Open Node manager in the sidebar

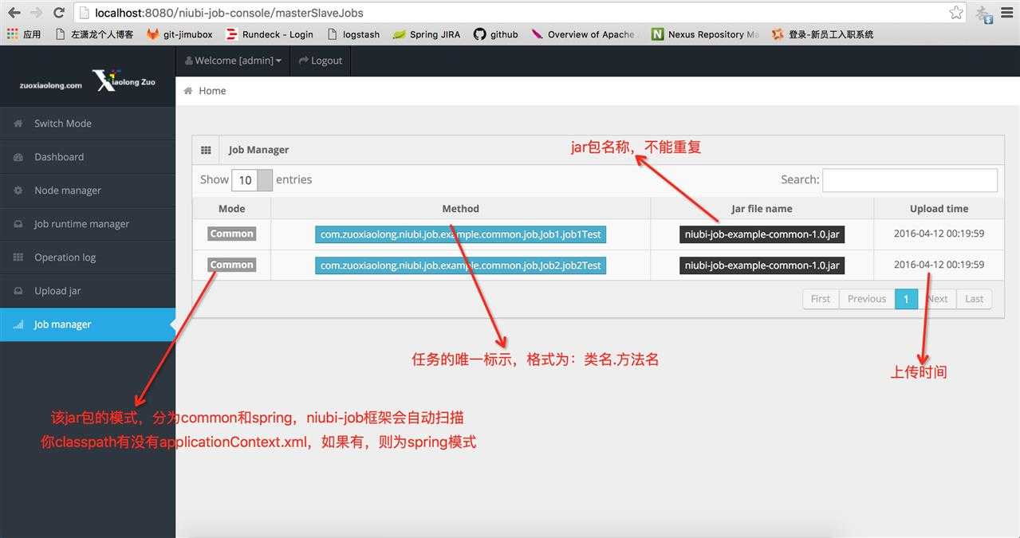coord(88,190)
